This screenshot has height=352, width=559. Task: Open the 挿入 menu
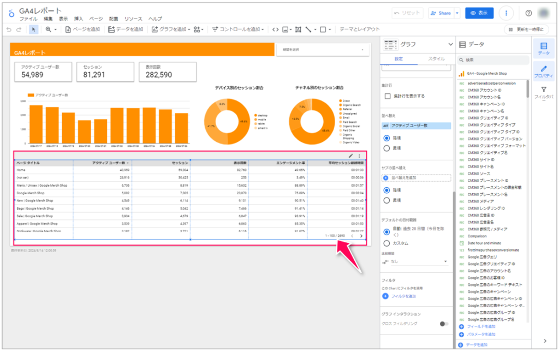tap(79, 19)
